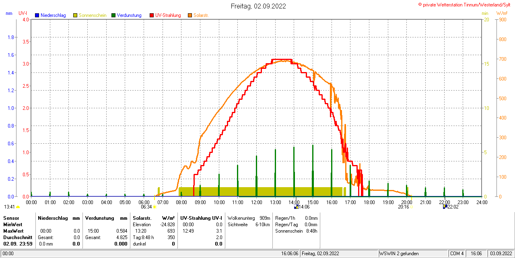Click the Sensor table header
The width and height of the screenshot is (515, 258).
point(11,218)
